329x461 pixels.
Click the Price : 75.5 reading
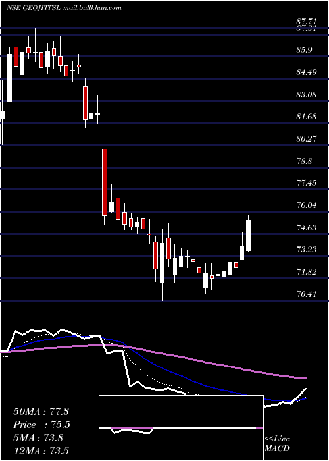click(42, 425)
